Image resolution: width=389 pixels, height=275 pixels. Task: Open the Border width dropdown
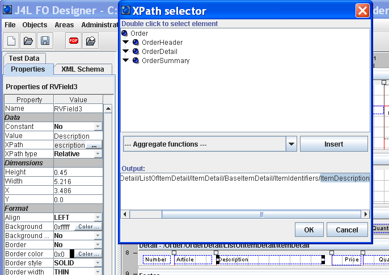tap(98, 272)
